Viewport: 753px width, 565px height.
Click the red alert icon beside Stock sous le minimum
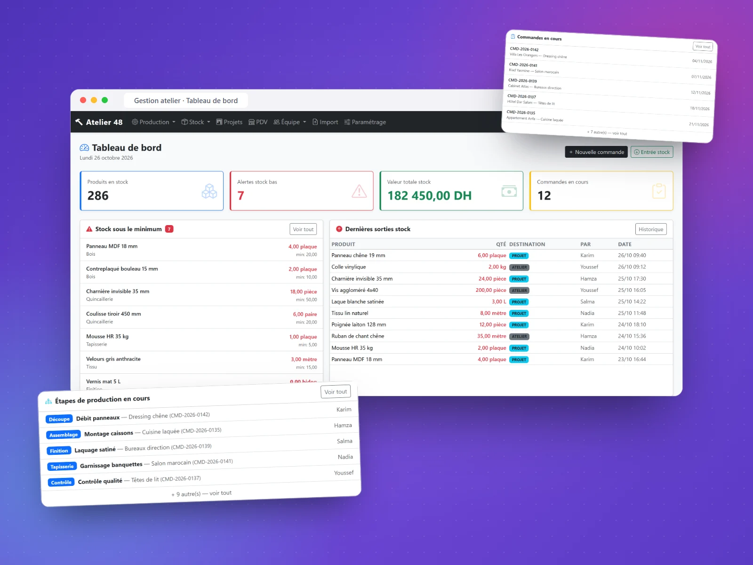pyautogui.click(x=89, y=229)
